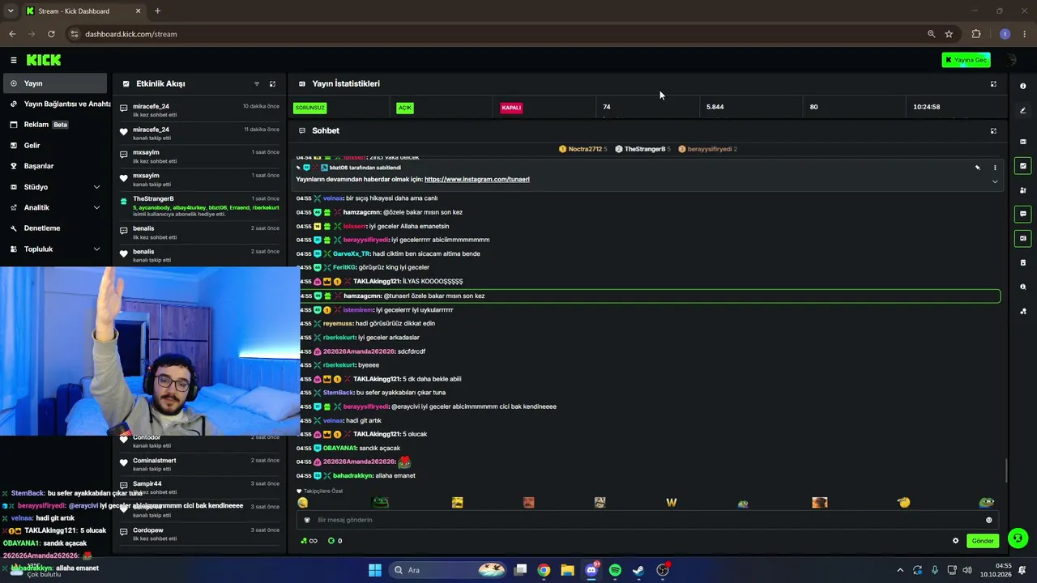Image resolution: width=1037 pixels, height=583 pixels.
Task: Open the tab search dropdown in Chrome
Action: point(11,11)
